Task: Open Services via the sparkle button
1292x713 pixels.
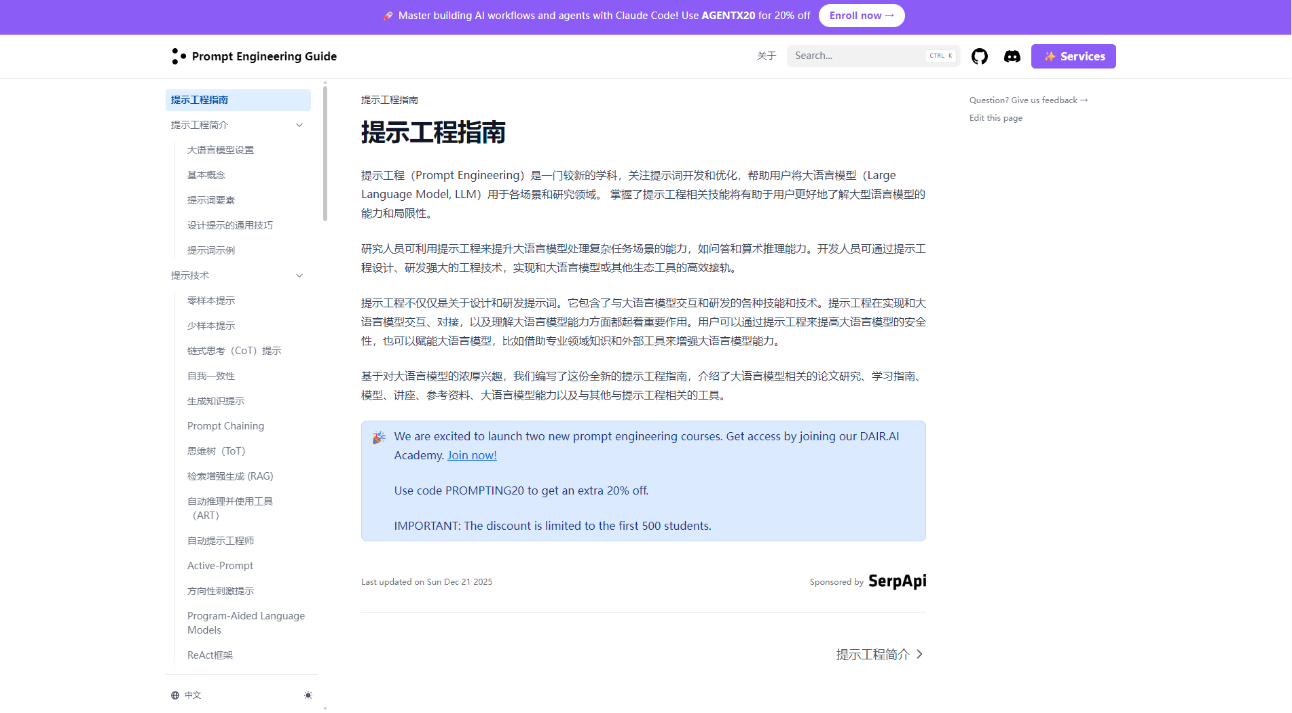Action: (x=1073, y=56)
